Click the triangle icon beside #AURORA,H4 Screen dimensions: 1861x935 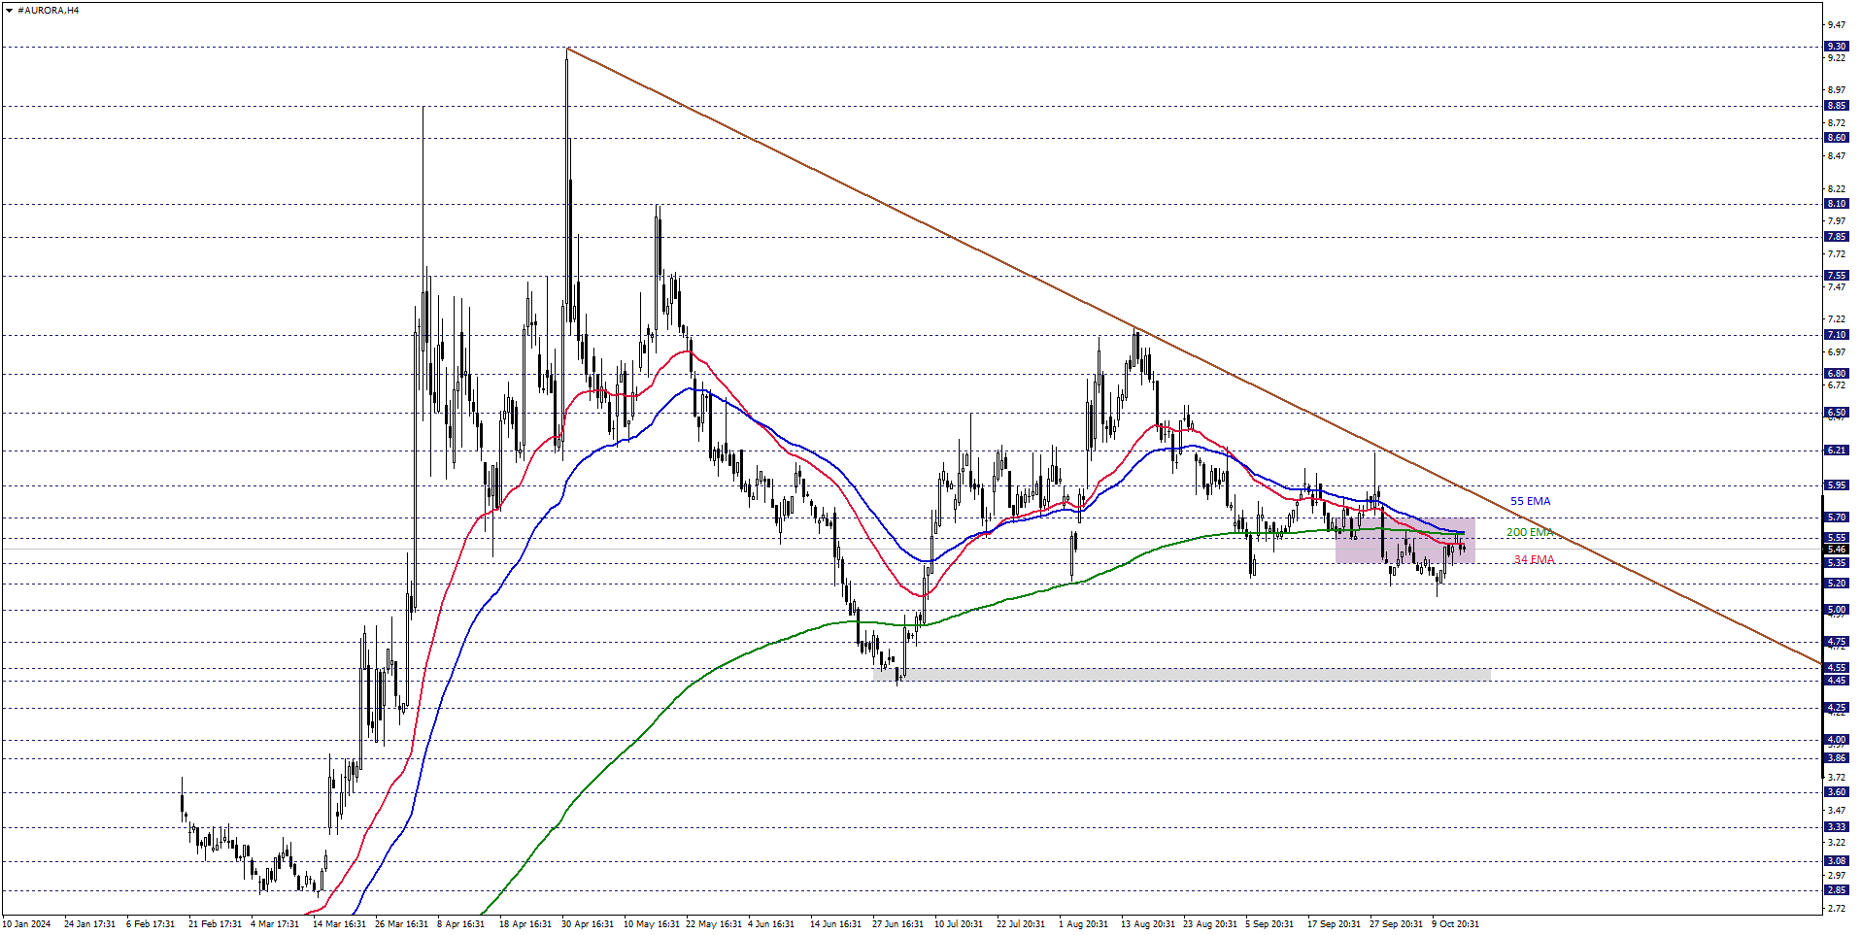[x=9, y=11]
